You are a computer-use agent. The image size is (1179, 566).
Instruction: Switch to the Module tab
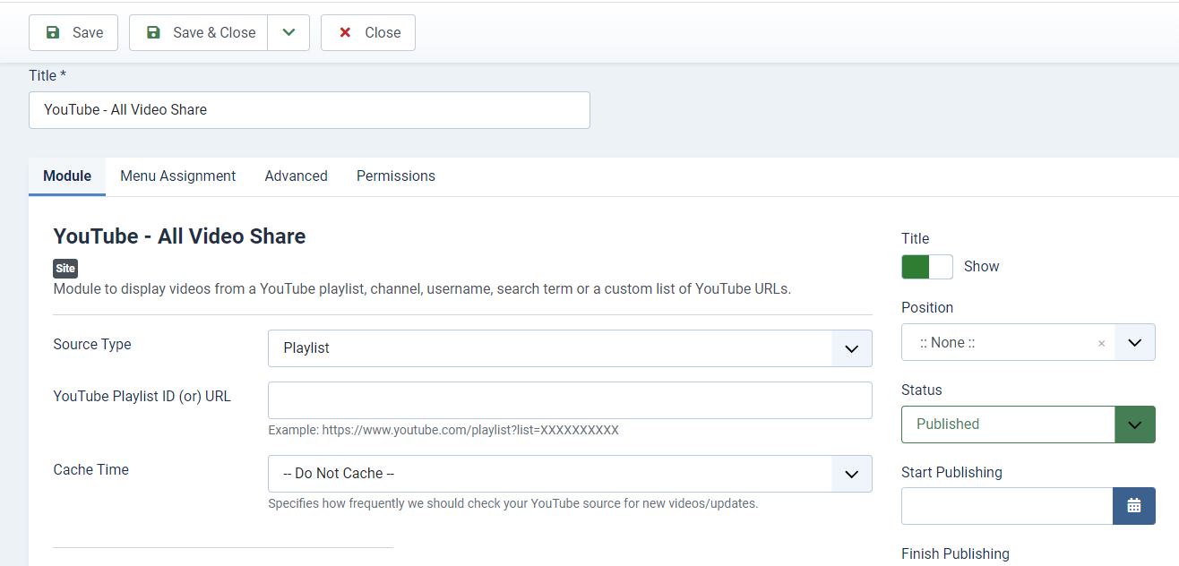(x=67, y=176)
